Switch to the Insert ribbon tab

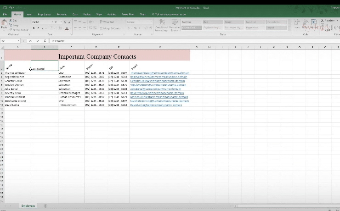29,15
